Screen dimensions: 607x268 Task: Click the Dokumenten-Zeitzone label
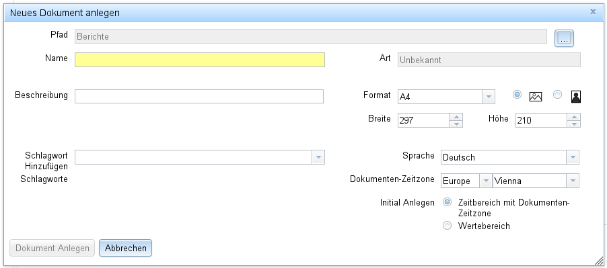[x=392, y=179]
